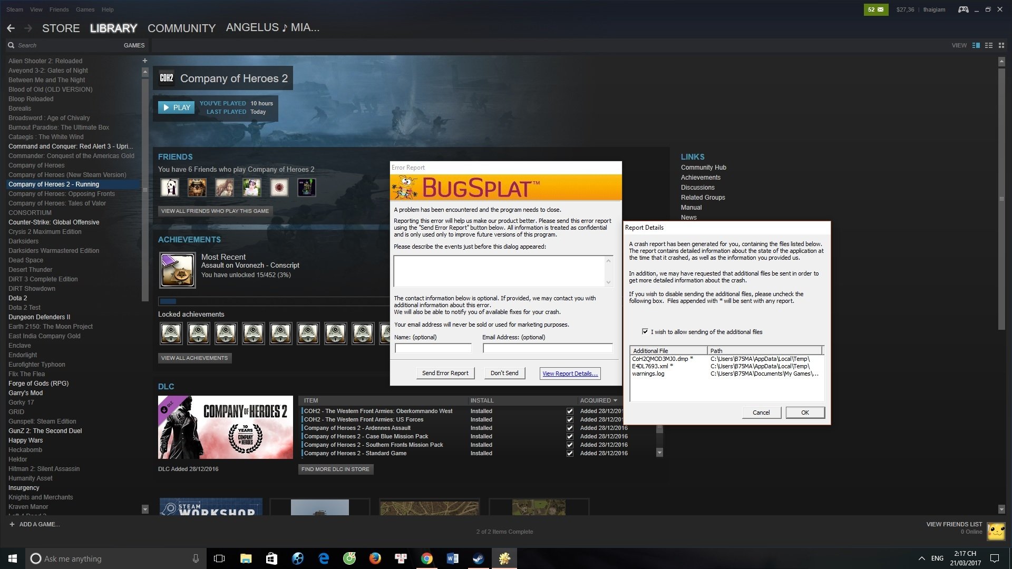Click the Send Error Report button

445,373
